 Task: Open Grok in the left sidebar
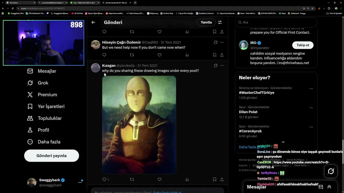tap(38, 83)
